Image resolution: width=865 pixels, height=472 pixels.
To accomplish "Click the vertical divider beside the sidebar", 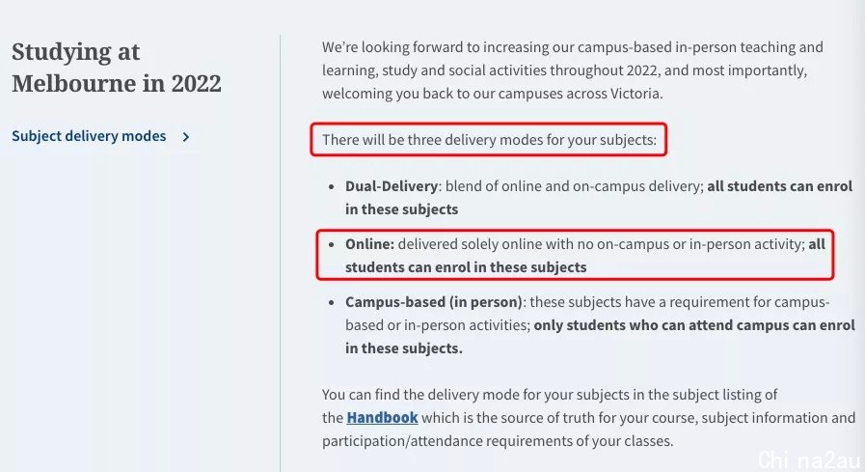I will 281,254.
